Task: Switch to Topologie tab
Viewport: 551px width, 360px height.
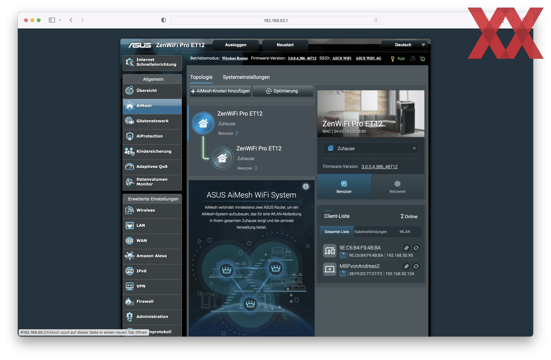Action: [x=201, y=77]
